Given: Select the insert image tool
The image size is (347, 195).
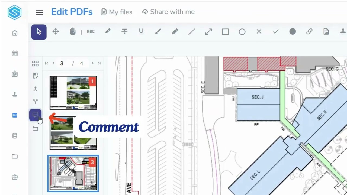Looking at the screenshot, I should click(326, 32).
